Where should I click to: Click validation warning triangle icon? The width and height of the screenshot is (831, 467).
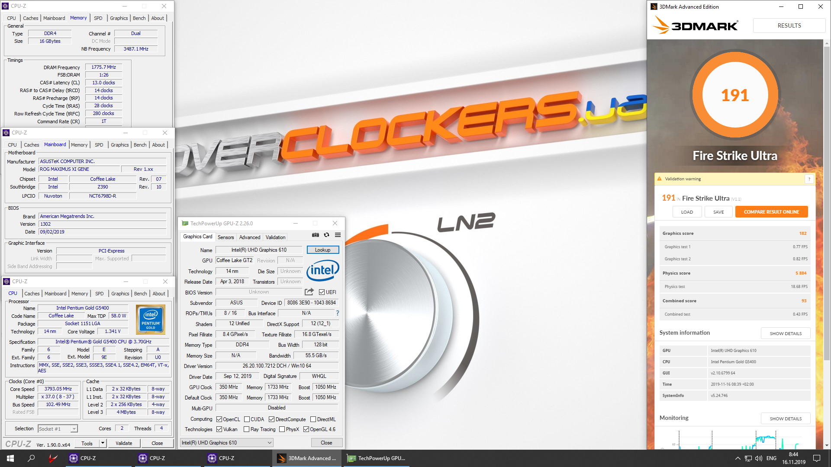[660, 179]
